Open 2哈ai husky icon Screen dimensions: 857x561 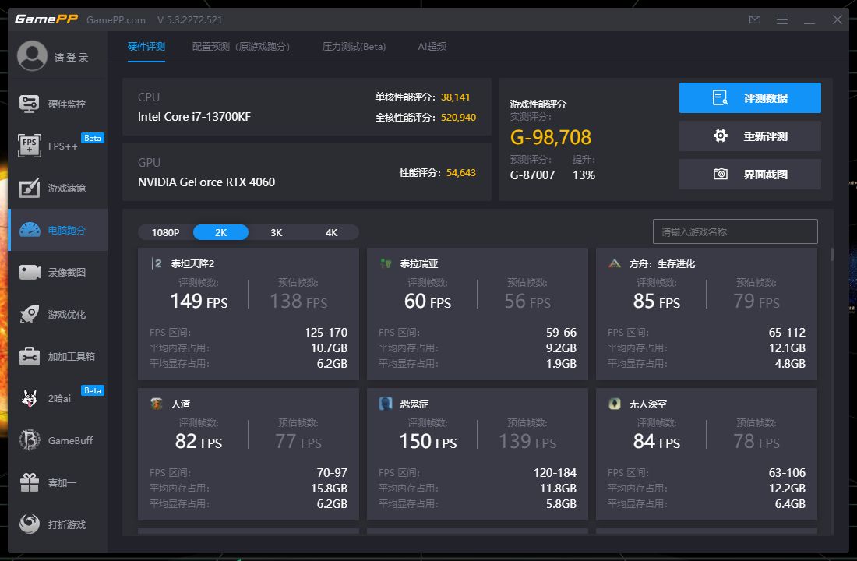coord(30,398)
